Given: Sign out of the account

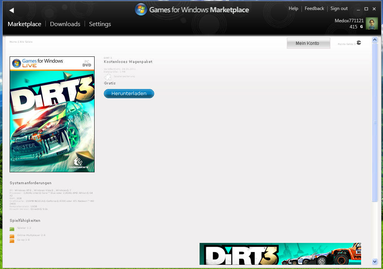Looking at the screenshot, I should (x=339, y=8).
